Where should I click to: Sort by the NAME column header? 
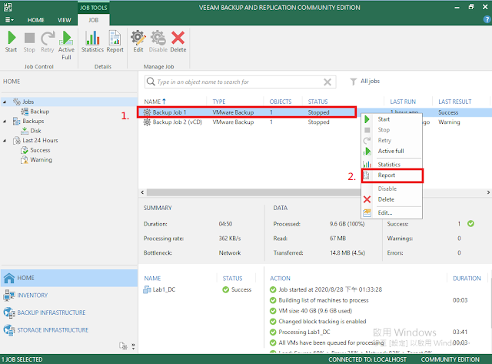(x=155, y=102)
